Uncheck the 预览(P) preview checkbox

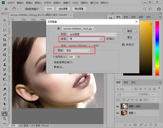[x=123, y=45]
